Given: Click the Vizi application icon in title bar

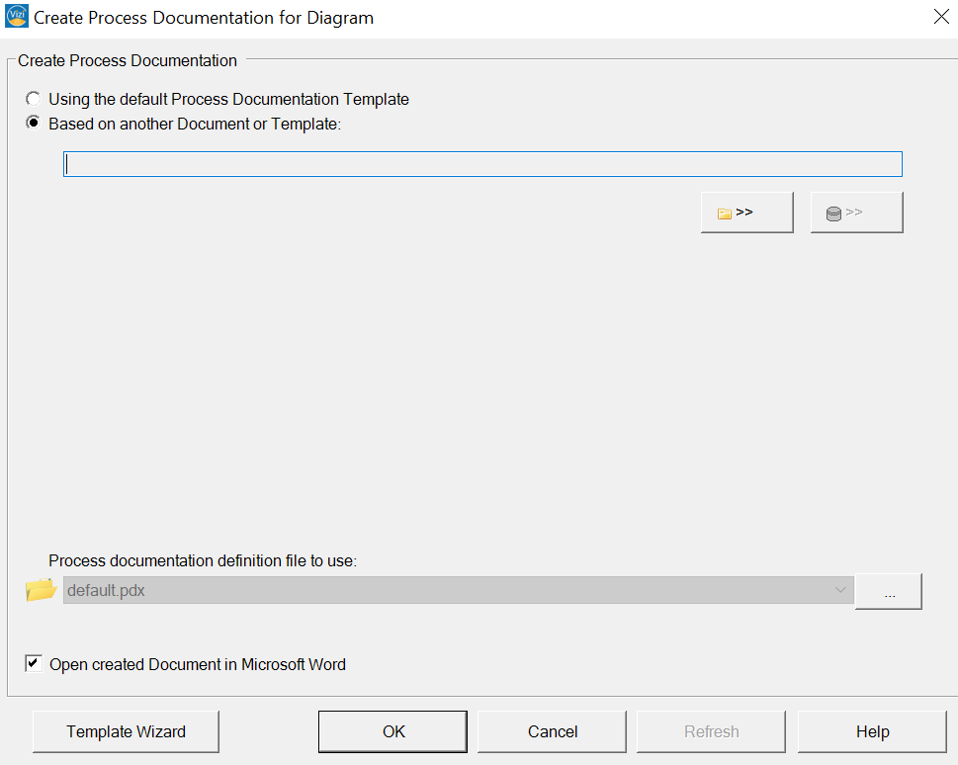Looking at the screenshot, I should (17, 17).
